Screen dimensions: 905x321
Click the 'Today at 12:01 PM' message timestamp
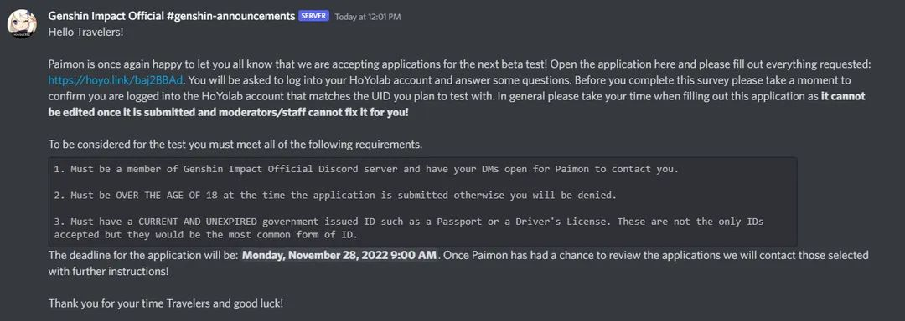pyautogui.click(x=368, y=17)
